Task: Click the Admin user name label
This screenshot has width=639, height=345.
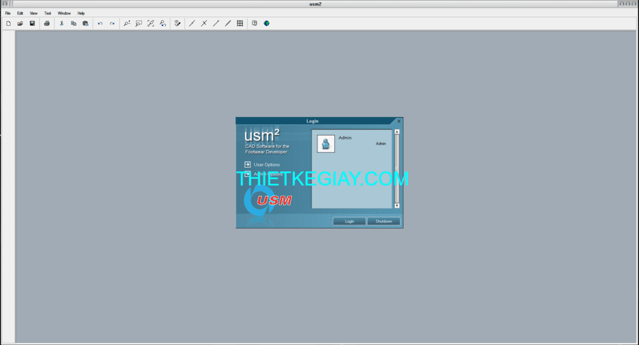Action: pyautogui.click(x=345, y=138)
